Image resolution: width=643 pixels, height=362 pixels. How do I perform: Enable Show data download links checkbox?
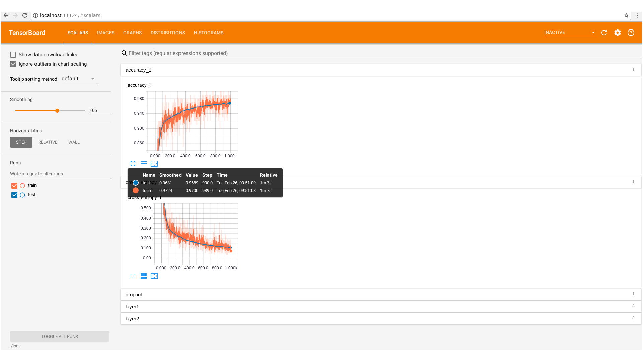(13, 55)
